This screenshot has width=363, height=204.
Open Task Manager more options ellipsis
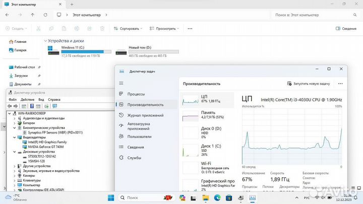coord(340,84)
